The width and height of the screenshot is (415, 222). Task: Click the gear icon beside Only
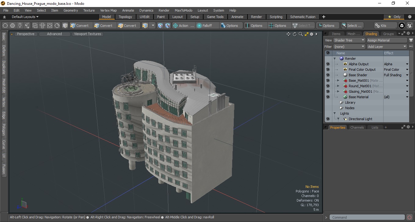tap(410, 17)
